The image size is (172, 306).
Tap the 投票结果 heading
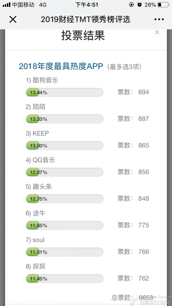(83, 36)
